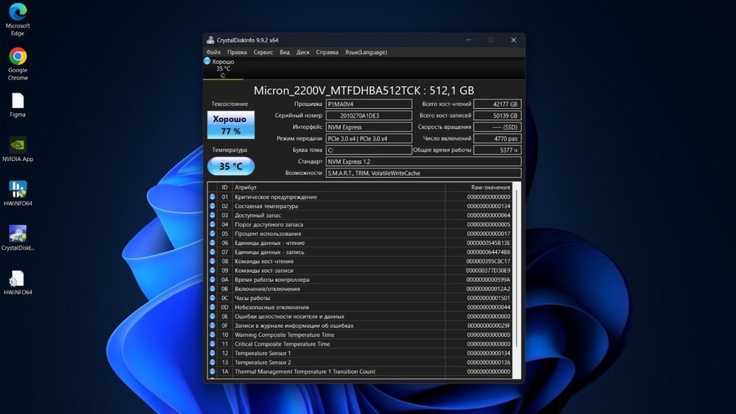Image resolution: width=736 pixels, height=414 pixels.
Task: Open the Файл menu
Action: (213, 52)
